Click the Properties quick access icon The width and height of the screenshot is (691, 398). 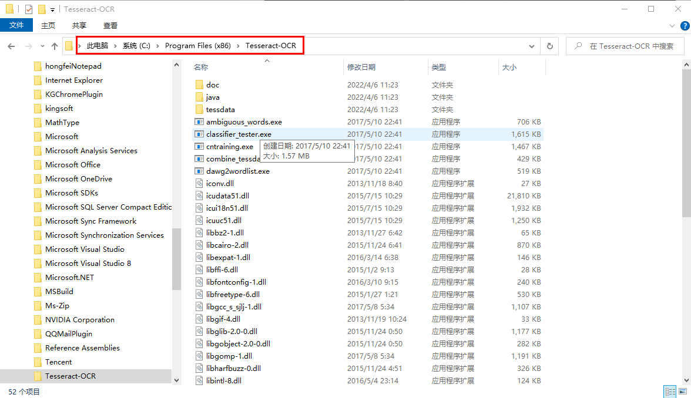[x=29, y=9]
